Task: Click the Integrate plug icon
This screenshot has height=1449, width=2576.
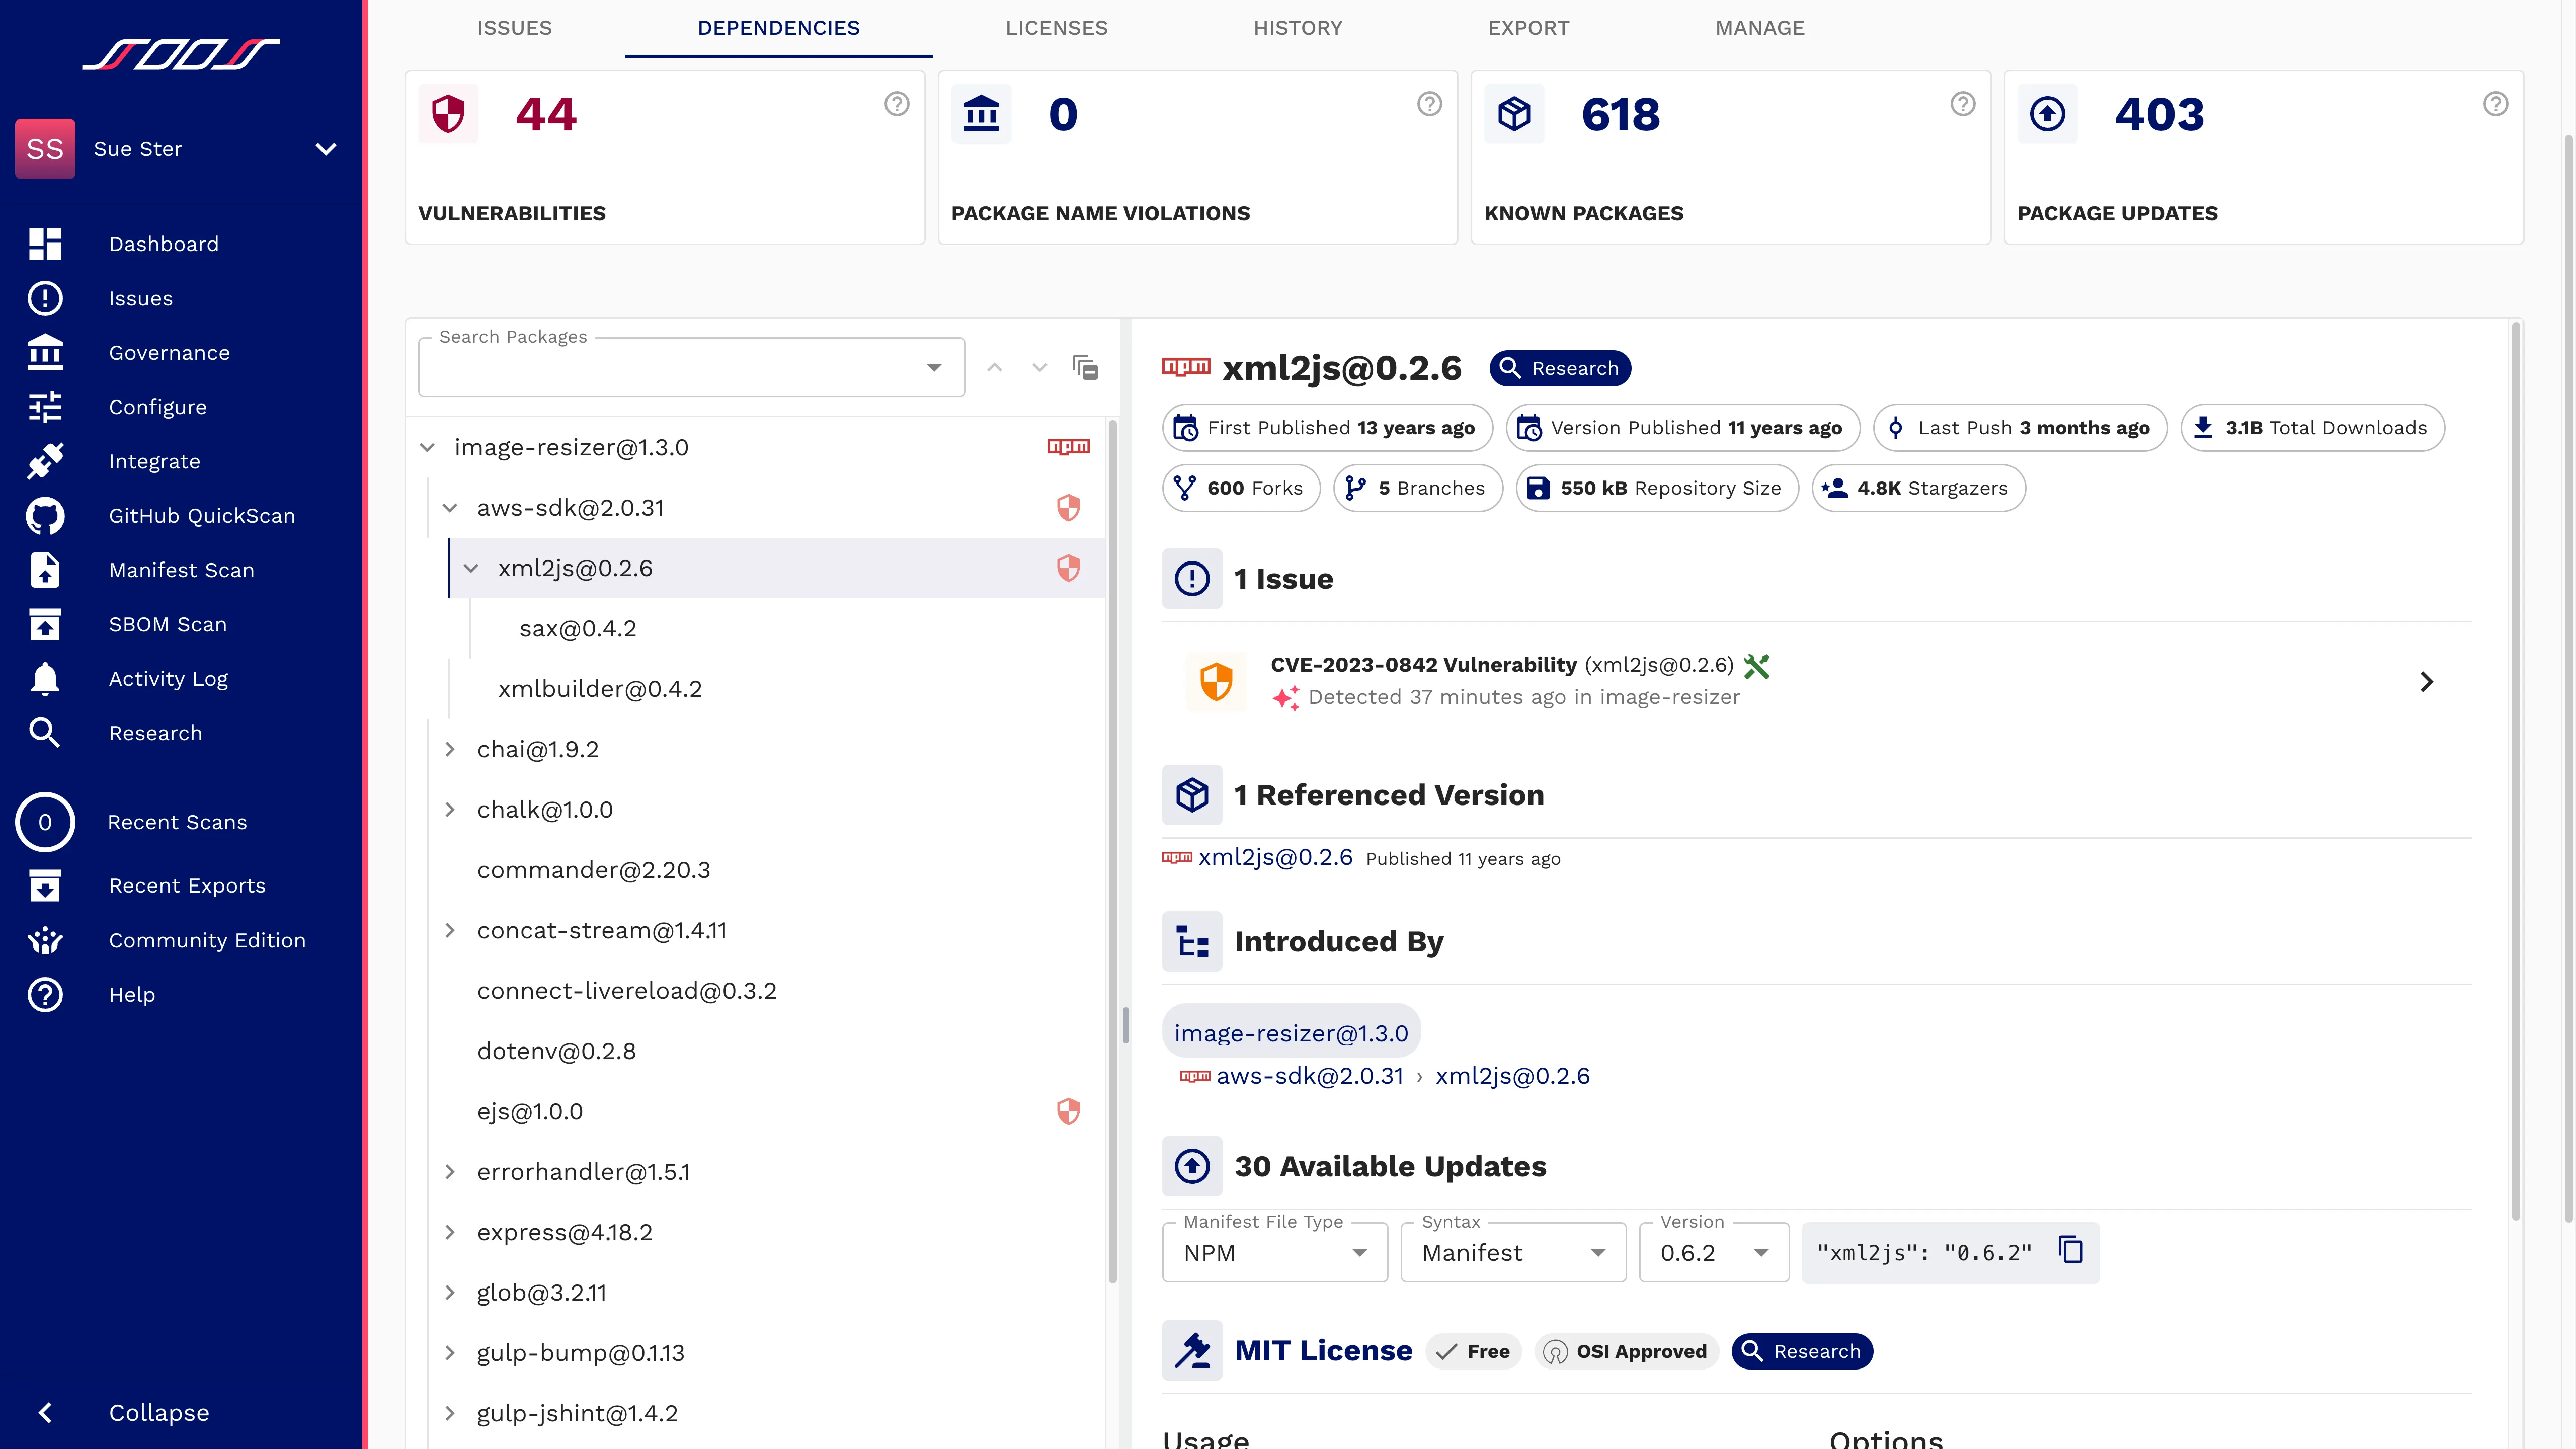Action: tap(45, 461)
